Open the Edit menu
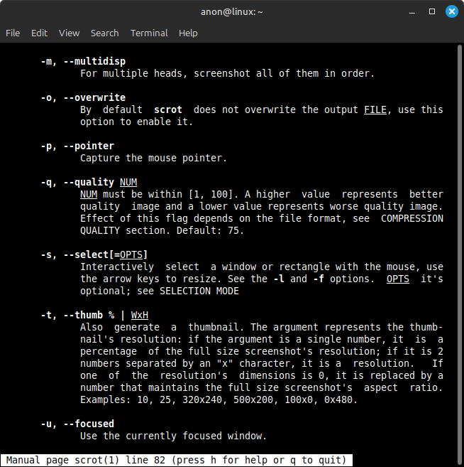 39,33
